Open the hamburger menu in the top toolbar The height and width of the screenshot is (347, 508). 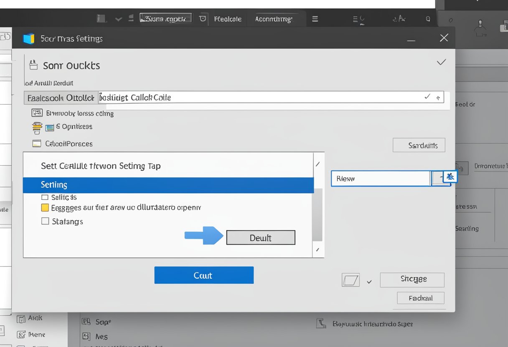tap(315, 18)
